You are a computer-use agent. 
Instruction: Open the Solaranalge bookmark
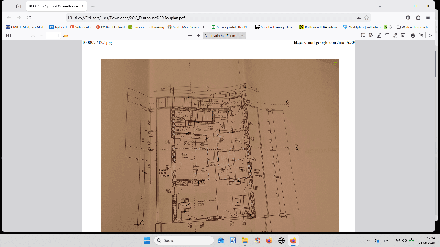(81, 27)
